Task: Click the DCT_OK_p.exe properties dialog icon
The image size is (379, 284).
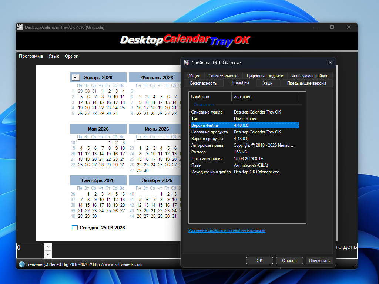Action: [x=186, y=63]
